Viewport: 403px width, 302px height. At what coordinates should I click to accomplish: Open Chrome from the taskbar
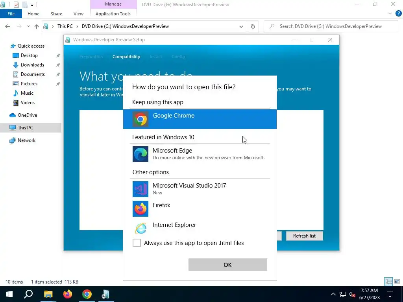pyautogui.click(x=87, y=294)
